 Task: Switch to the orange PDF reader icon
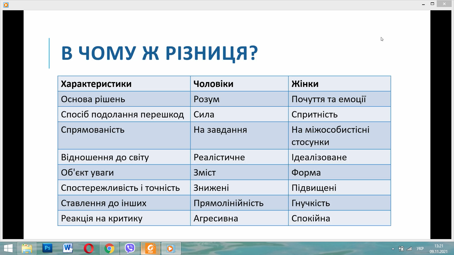pos(151,248)
